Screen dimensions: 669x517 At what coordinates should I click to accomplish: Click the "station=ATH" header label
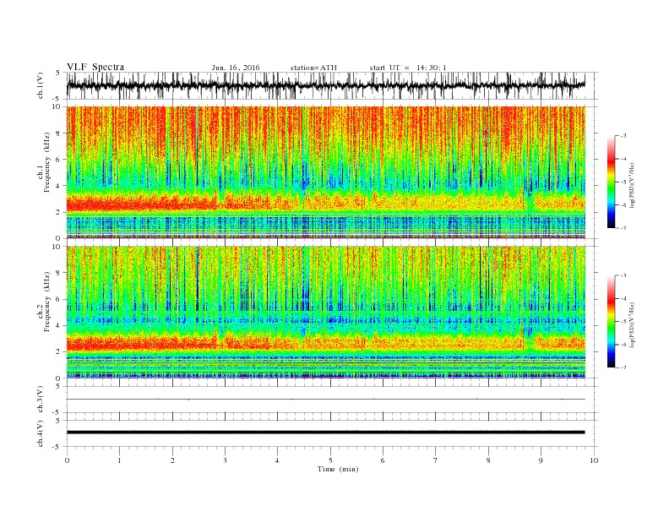pyautogui.click(x=313, y=68)
